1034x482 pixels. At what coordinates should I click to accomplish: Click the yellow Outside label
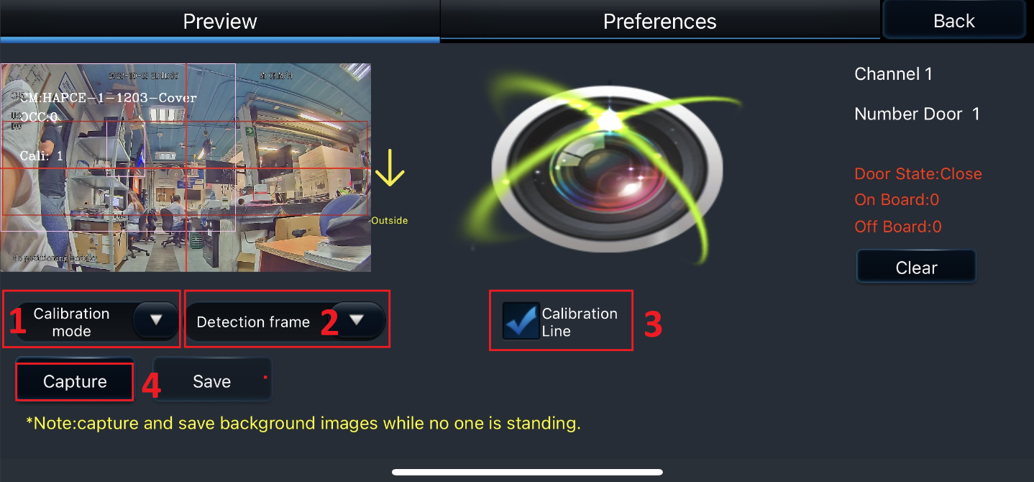pyautogui.click(x=390, y=221)
